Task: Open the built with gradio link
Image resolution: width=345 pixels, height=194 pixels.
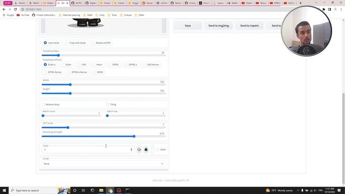Action: point(177,181)
